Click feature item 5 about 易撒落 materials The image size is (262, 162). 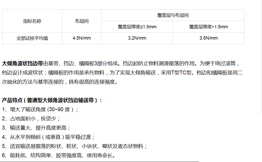tap(75, 146)
